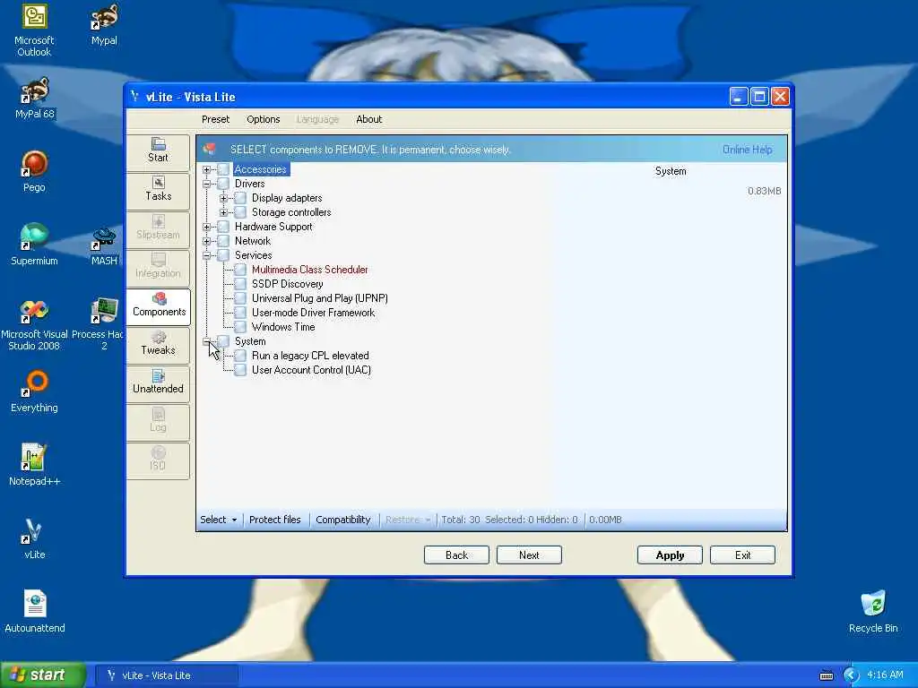Launch Mypal desktop shortcut
The width and height of the screenshot is (918, 688).
coord(104,24)
